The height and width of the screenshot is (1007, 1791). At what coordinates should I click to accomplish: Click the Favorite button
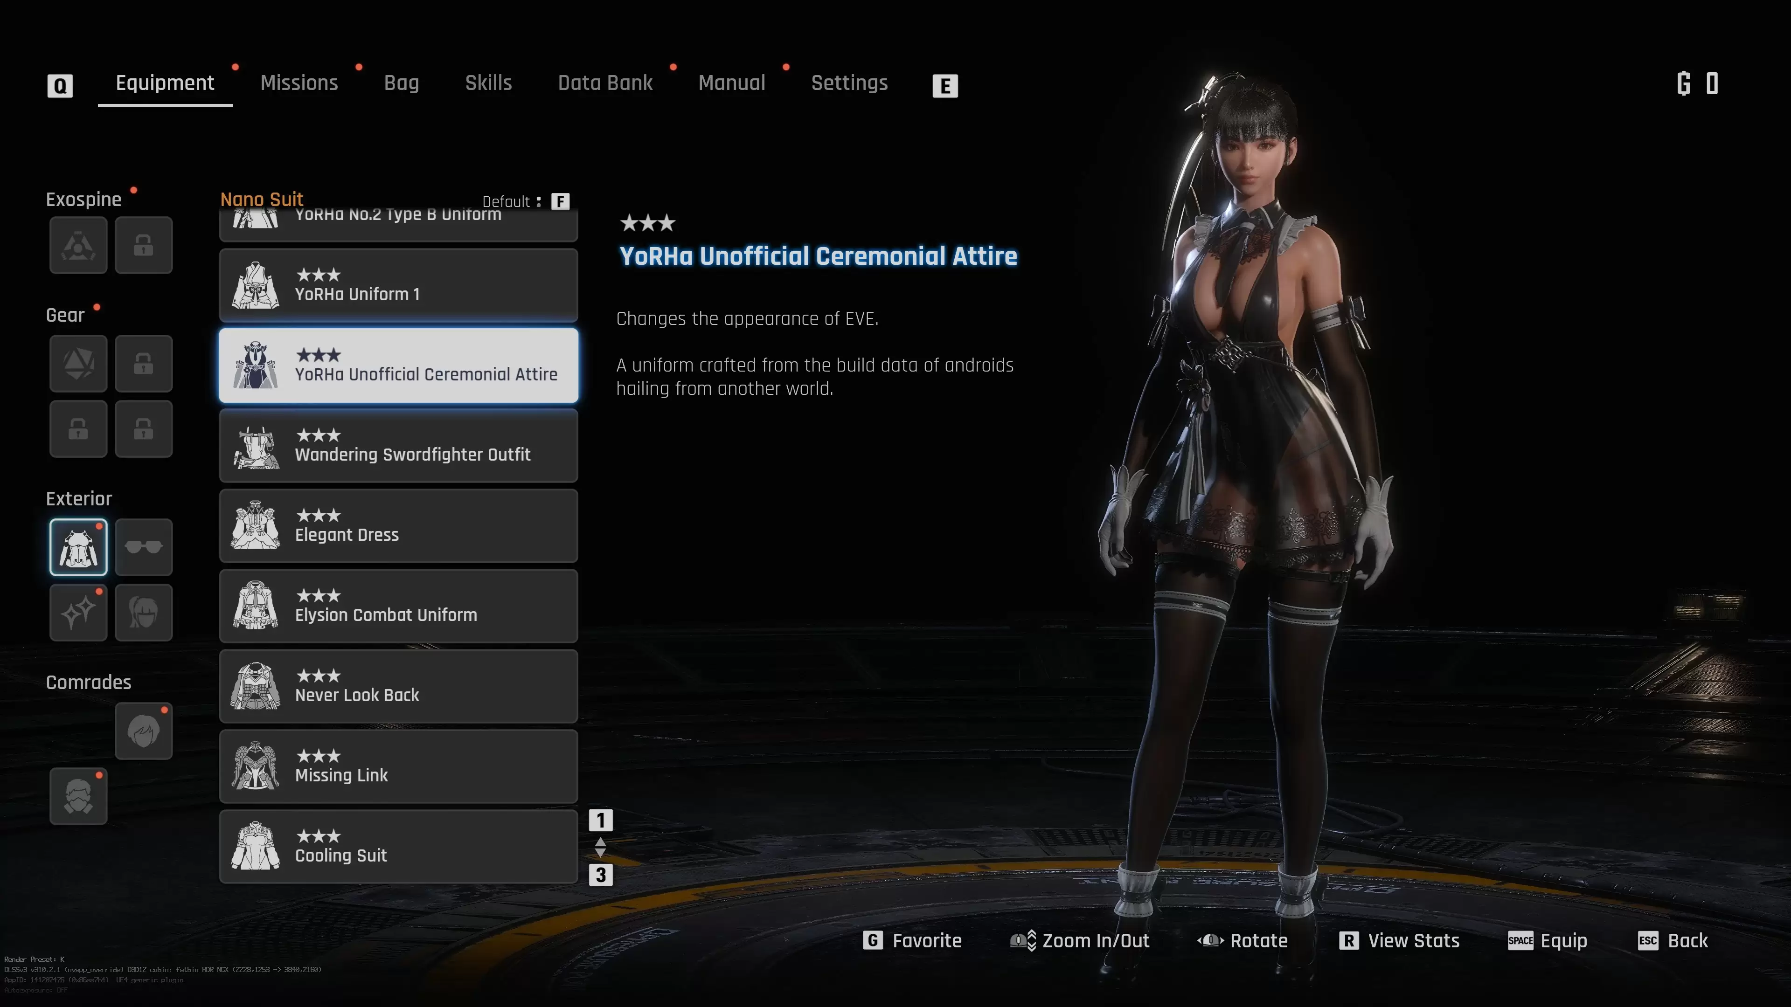click(x=912, y=940)
